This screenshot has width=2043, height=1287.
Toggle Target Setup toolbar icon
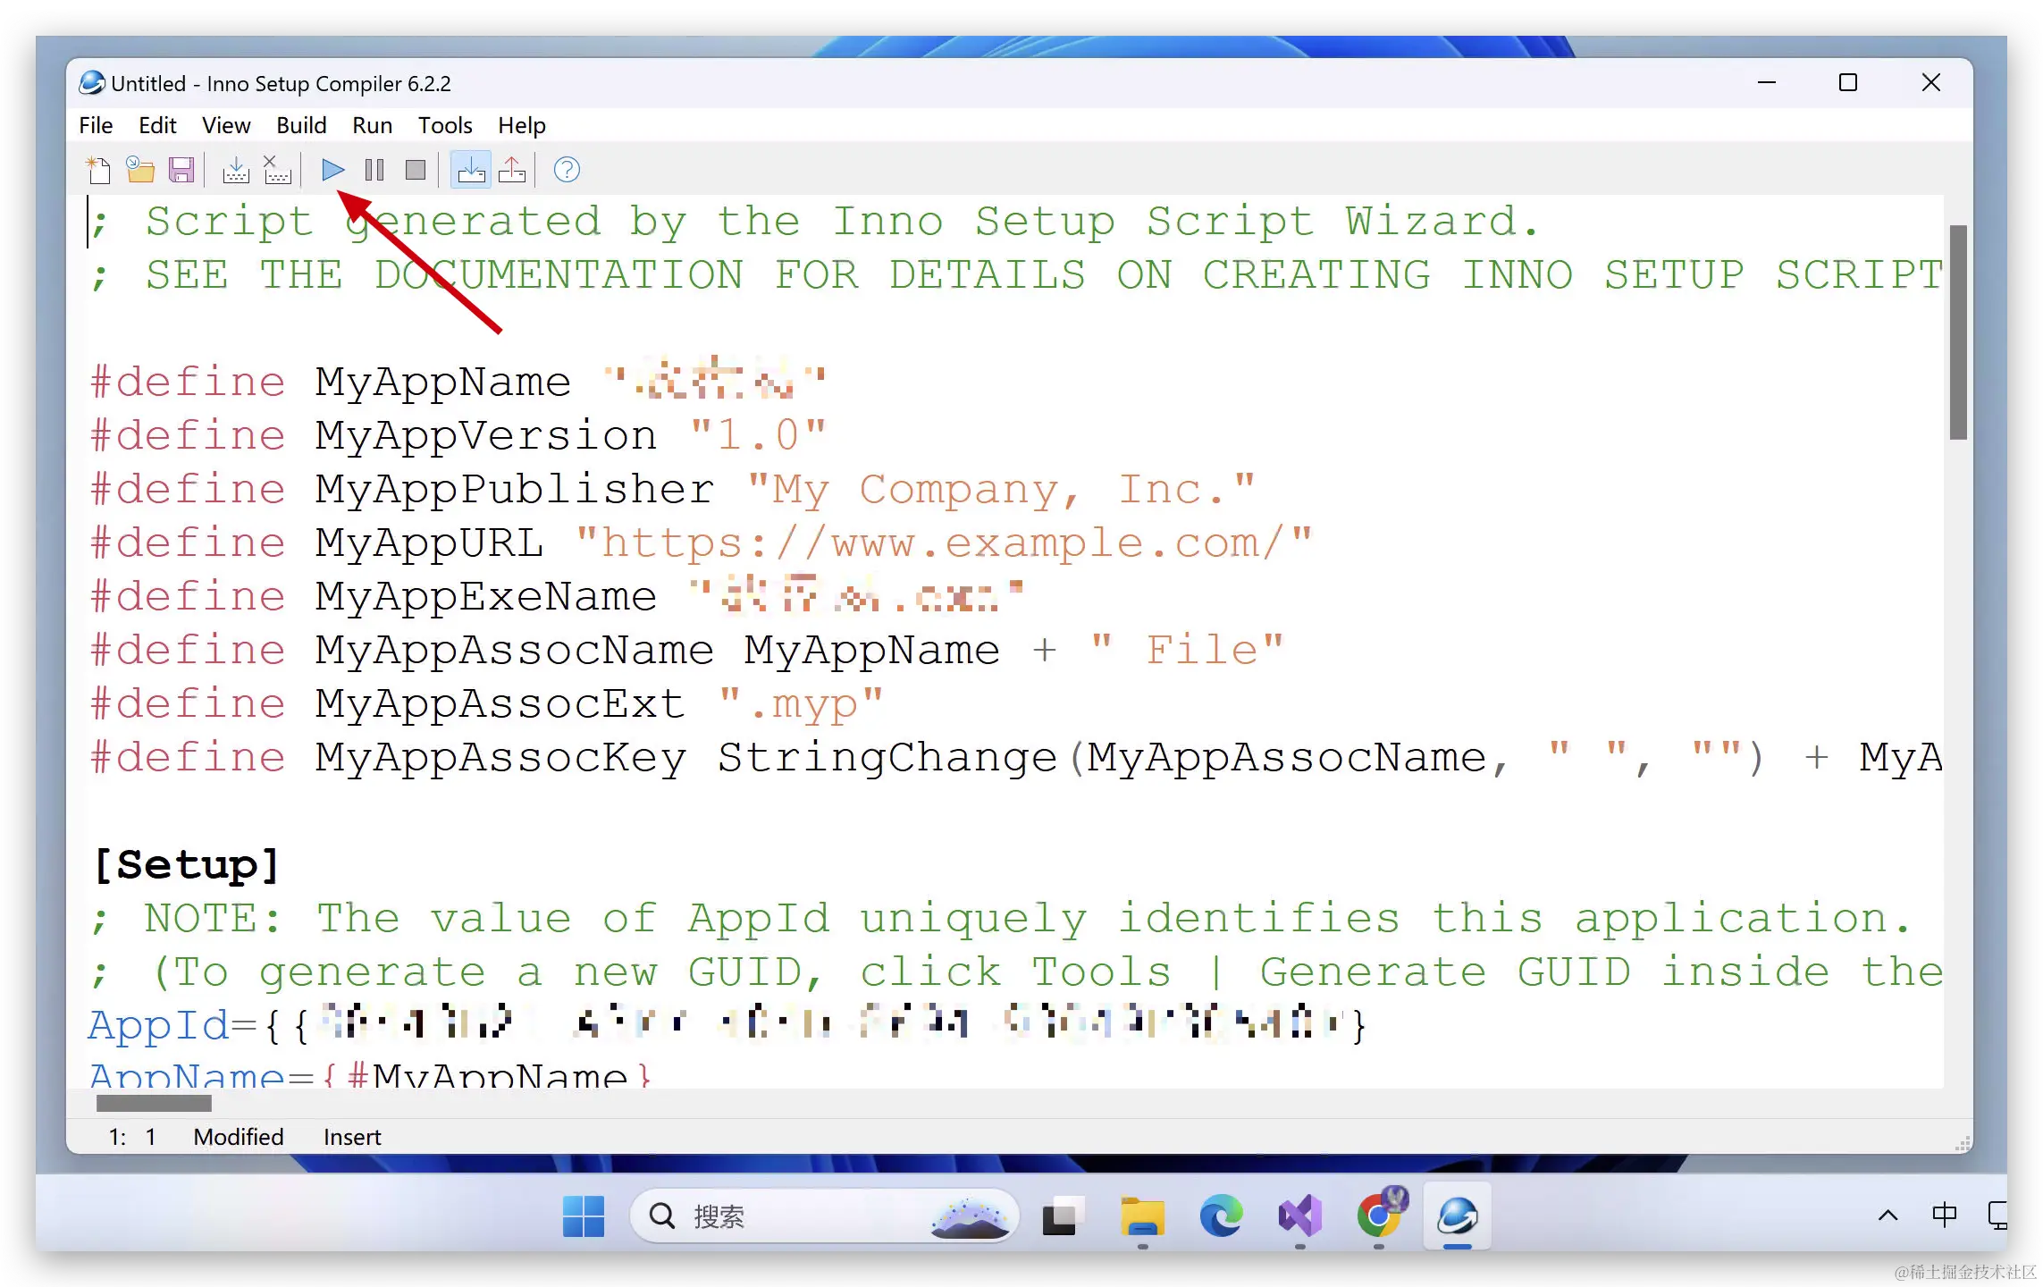tap(471, 170)
